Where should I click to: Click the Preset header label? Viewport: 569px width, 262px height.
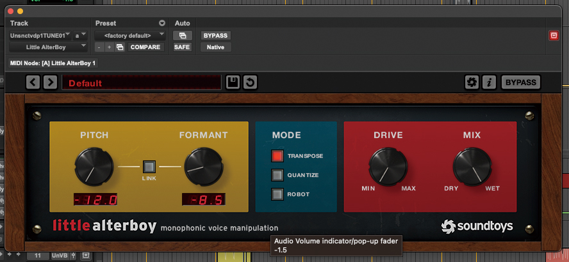click(x=106, y=23)
